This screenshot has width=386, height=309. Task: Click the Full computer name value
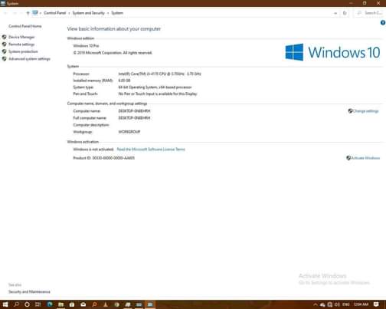pyautogui.click(x=134, y=118)
